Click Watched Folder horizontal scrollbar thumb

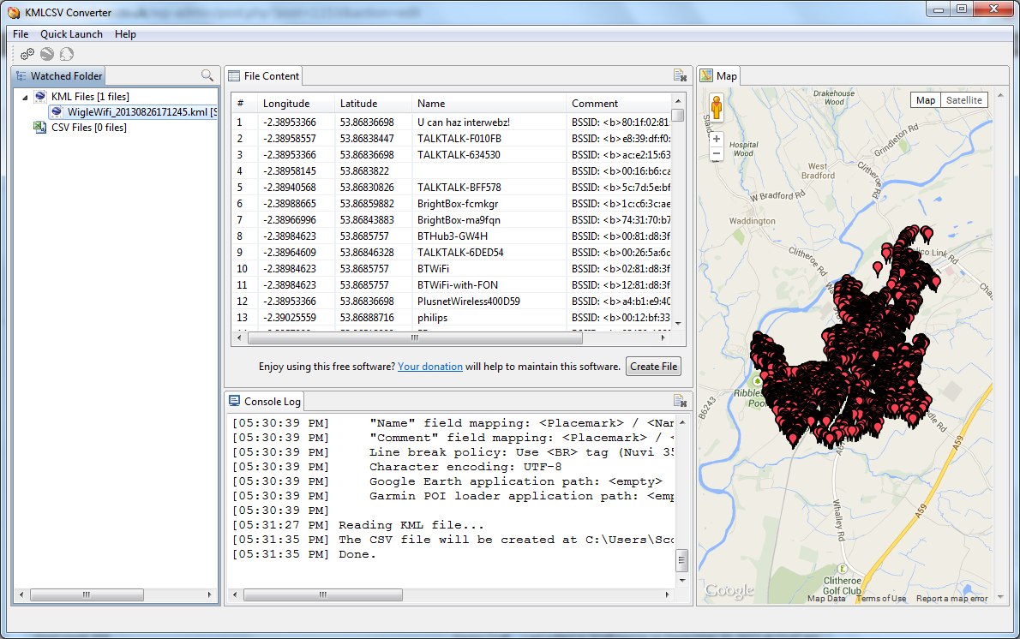[x=87, y=594]
